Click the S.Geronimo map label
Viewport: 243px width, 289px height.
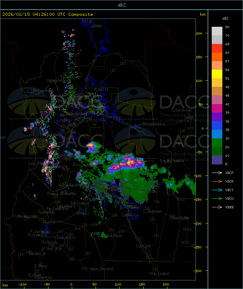(x=181, y=110)
